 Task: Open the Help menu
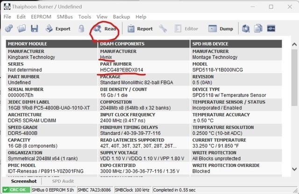coord(141,17)
